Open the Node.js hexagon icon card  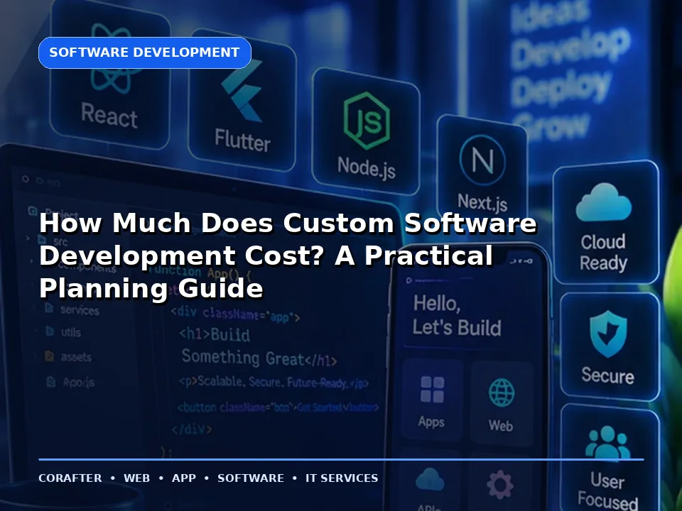(367, 131)
